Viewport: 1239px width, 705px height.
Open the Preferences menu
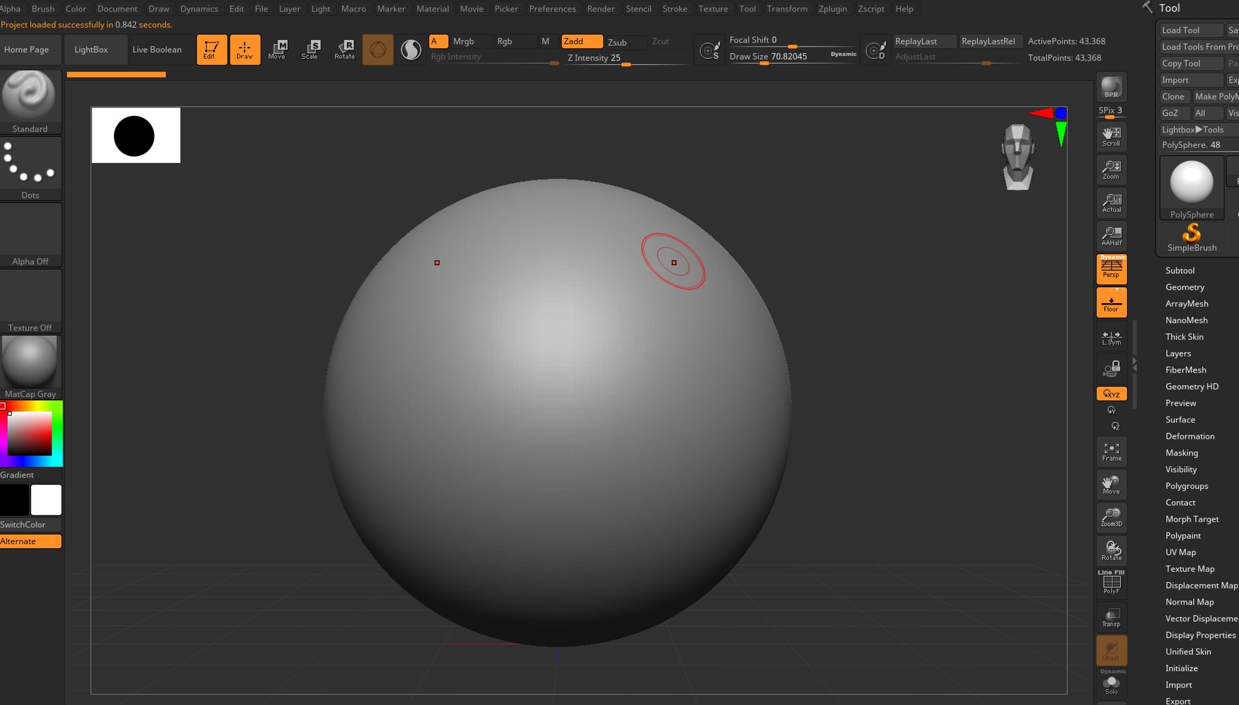tap(552, 8)
